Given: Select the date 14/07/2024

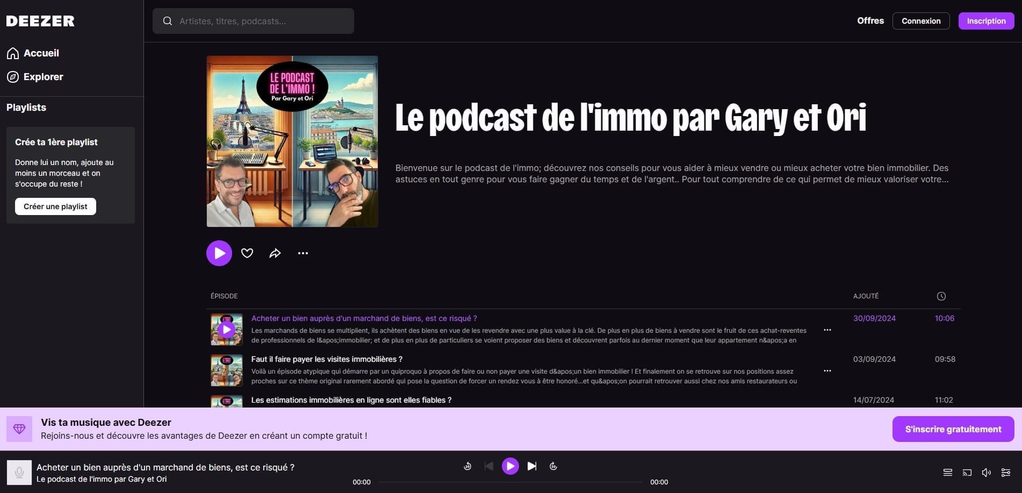Looking at the screenshot, I should [x=874, y=400].
